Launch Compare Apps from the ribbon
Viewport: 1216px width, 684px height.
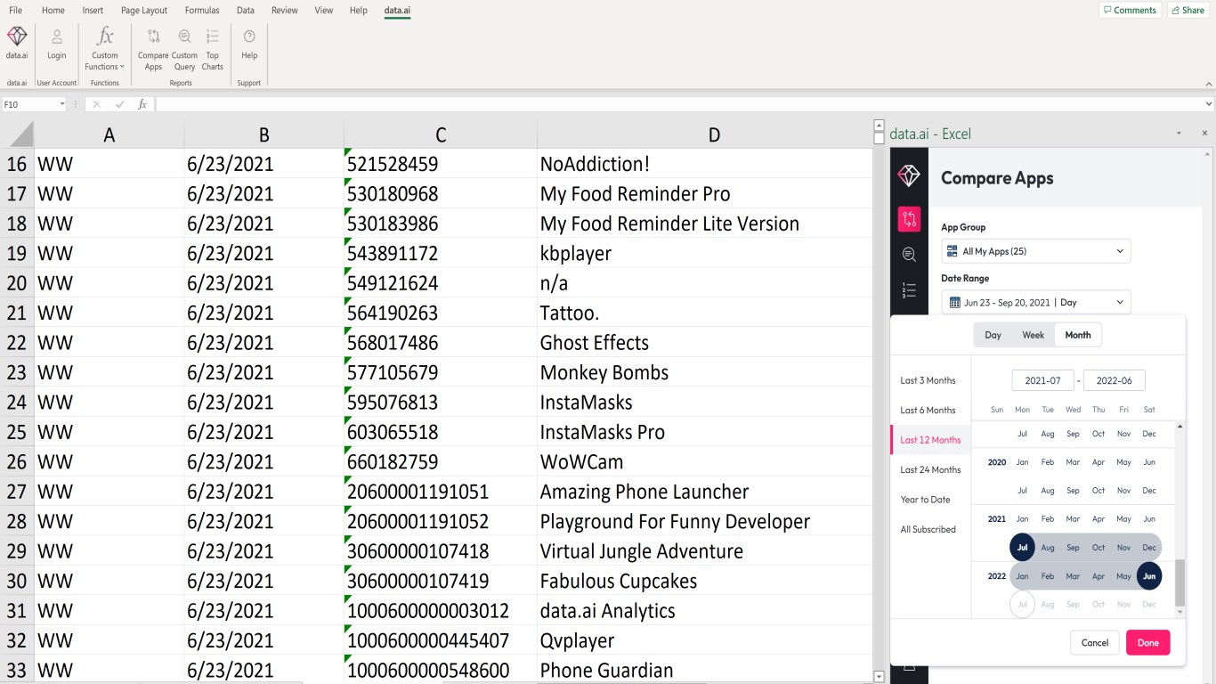pos(153,48)
